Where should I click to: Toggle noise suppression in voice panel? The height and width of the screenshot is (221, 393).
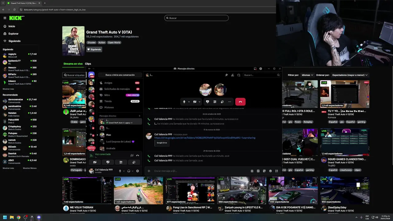(x=132, y=155)
